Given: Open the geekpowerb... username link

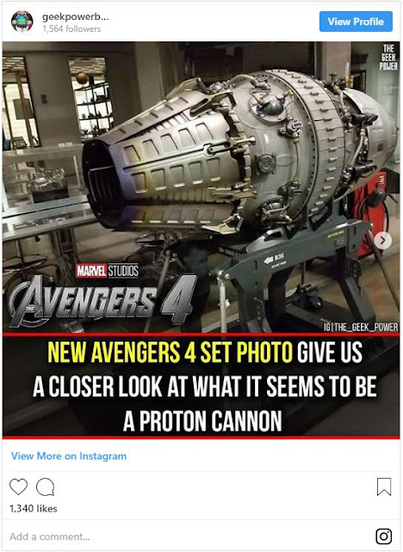Looking at the screenshot, I should pos(75,16).
